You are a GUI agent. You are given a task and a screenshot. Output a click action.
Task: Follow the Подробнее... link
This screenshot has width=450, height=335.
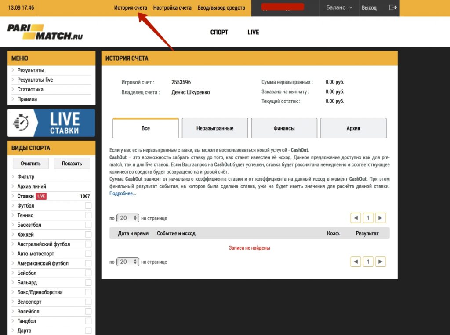123,193
